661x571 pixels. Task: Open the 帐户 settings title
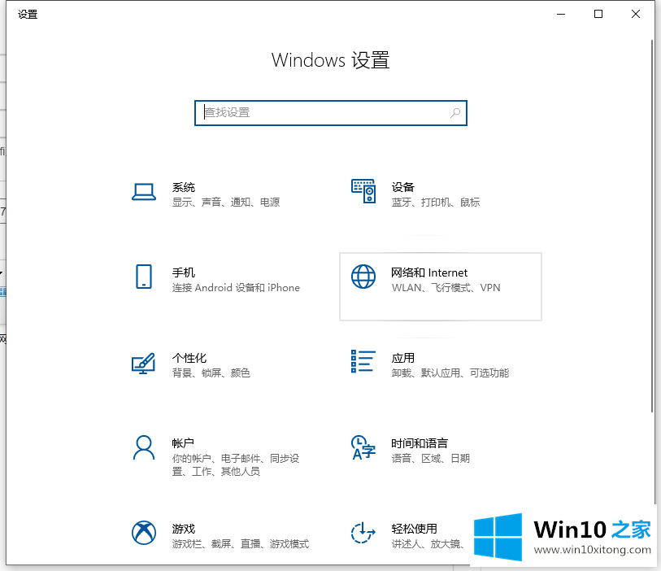pyautogui.click(x=183, y=443)
